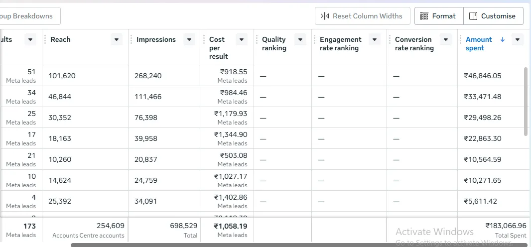Select the cost per result ₹984.46
This screenshot has width=531, height=247.
pyautogui.click(x=234, y=93)
